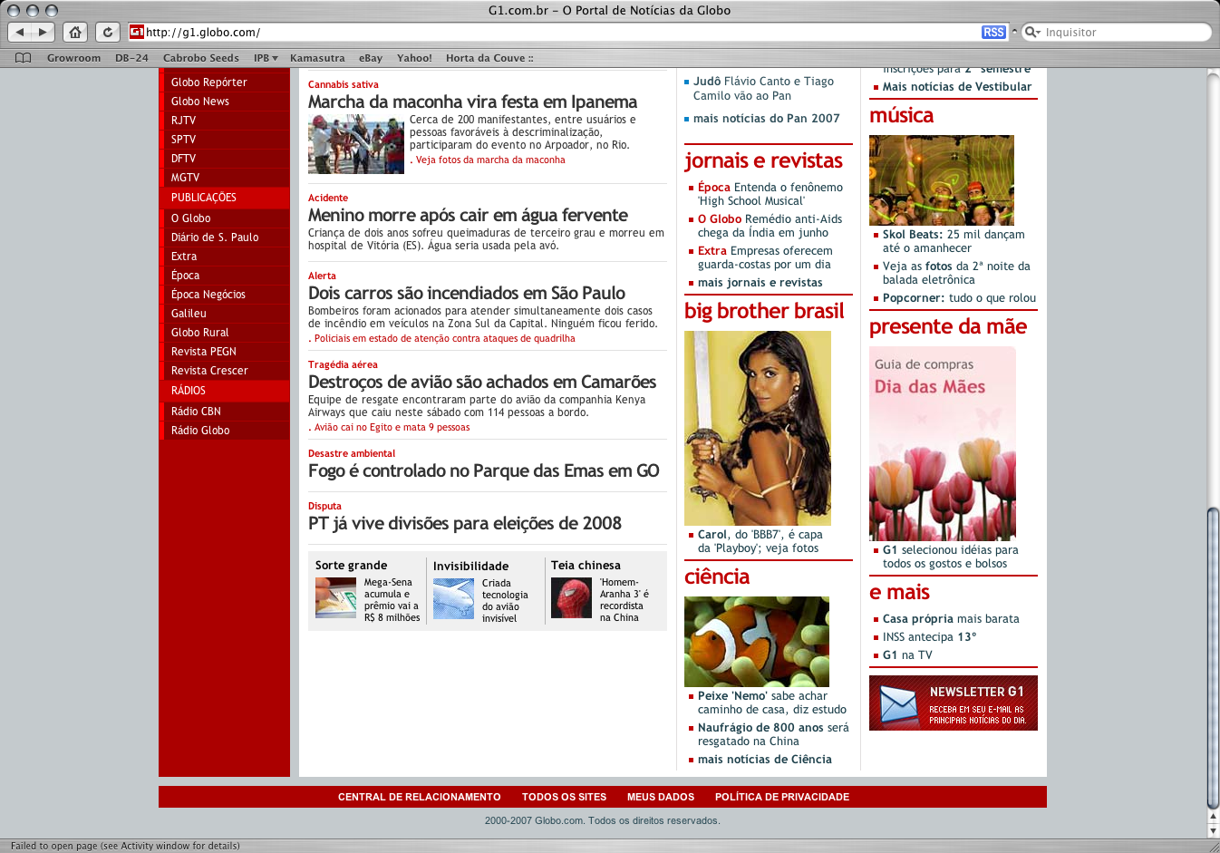1220x853 pixels.
Task: Click the scrollbar down arrow
Action: [x=1213, y=830]
